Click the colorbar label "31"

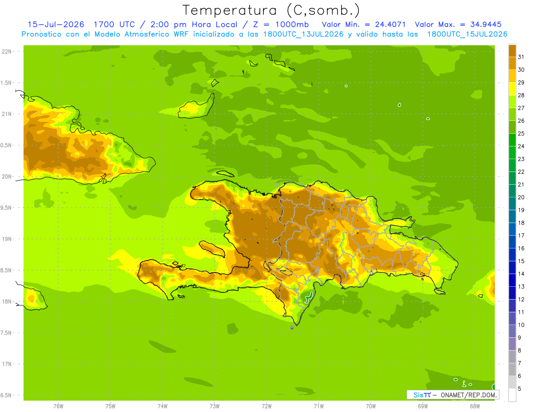tap(522, 57)
